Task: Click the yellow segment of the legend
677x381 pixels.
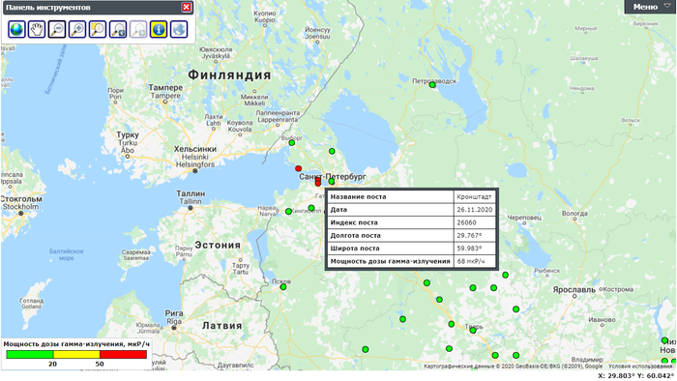Action: pyautogui.click(x=76, y=354)
